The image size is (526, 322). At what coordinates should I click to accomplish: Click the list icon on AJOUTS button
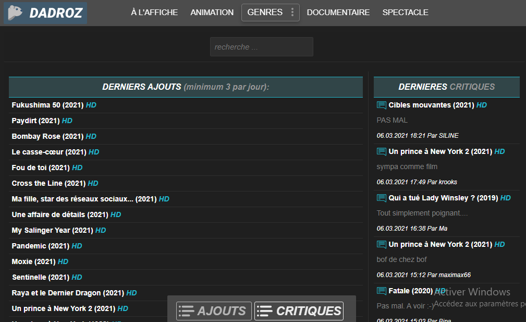186,311
